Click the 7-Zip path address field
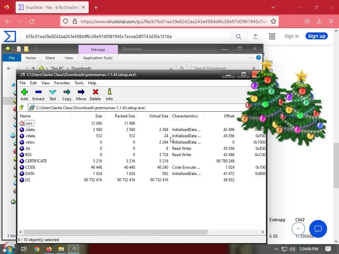This screenshot has width=339, height=254. tap(138, 107)
